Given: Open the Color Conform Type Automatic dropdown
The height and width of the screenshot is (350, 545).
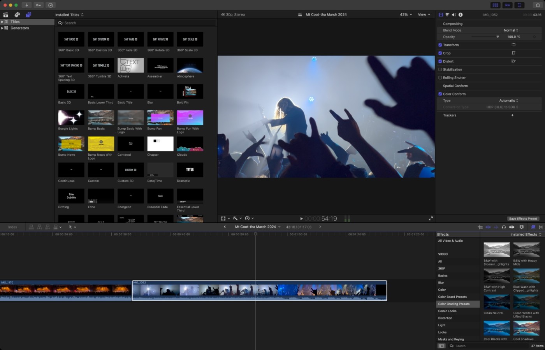Looking at the screenshot, I should (509, 100).
